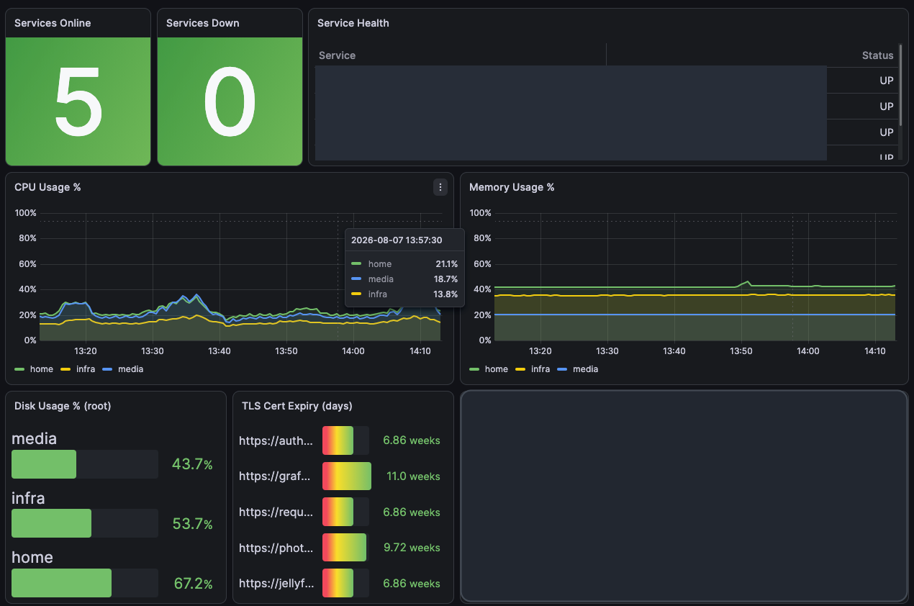Click the 67.2% home disk value
914x606 pixels.
[x=193, y=583]
